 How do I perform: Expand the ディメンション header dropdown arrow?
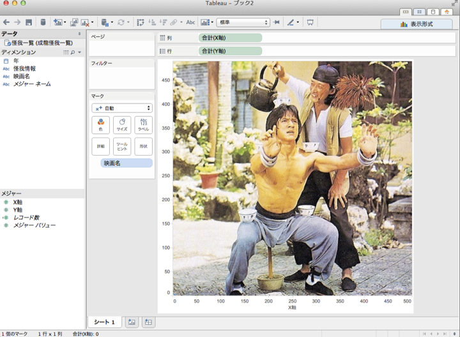click(x=80, y=52)
